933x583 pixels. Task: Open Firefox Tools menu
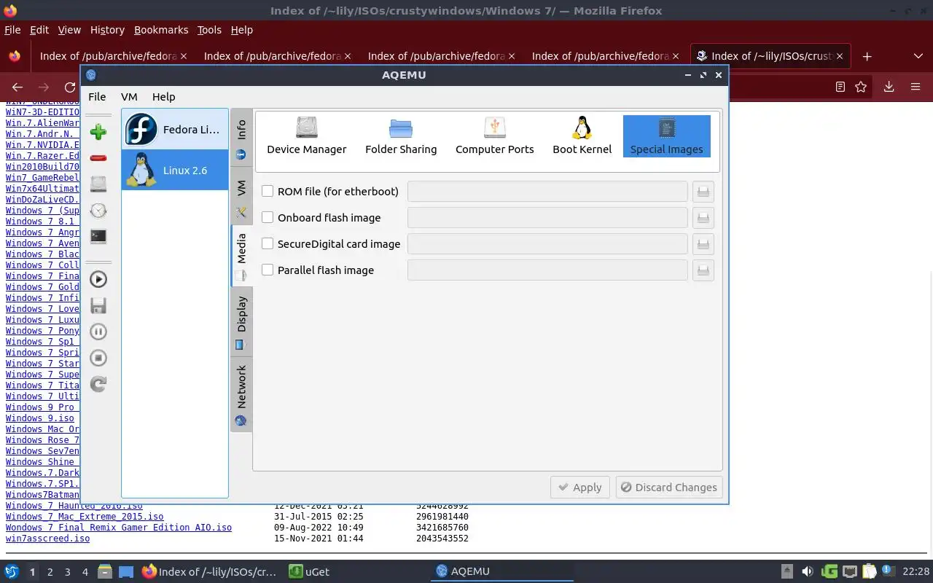tap(209, 30)
